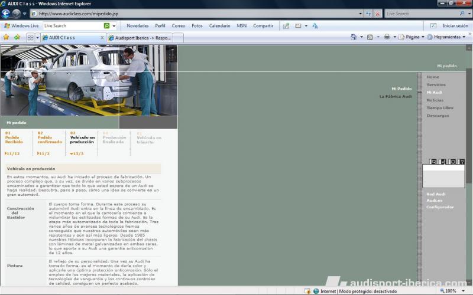Select the AUDI Class tab
The width and height of the screenshot is (473, 295).
click(71, 38)
